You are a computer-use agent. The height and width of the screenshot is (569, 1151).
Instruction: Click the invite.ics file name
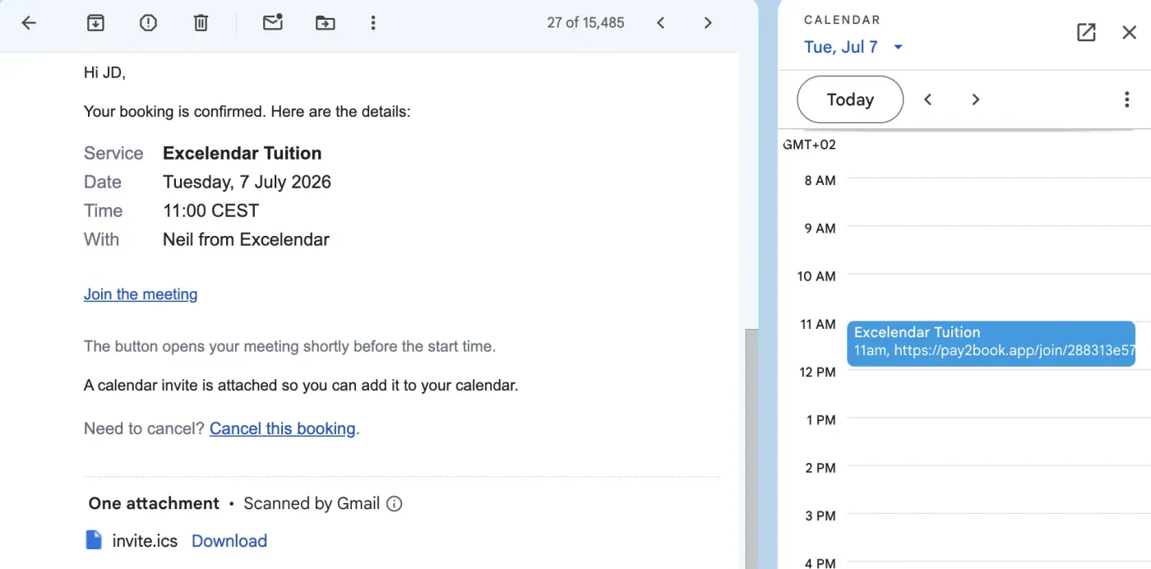tap(146, 541)
